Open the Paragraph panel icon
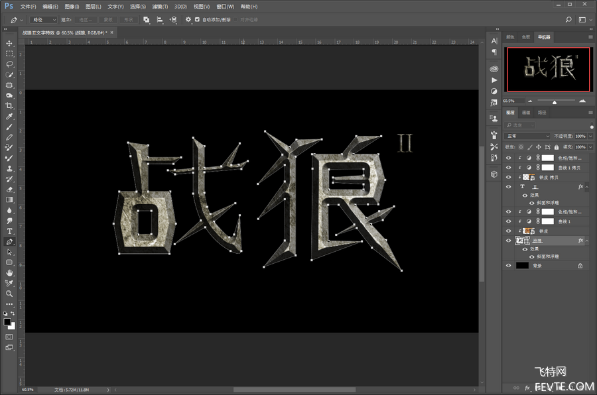This screenshot has width=597, height=395. point(494,52)
